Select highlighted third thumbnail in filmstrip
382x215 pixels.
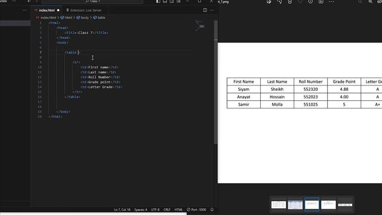[x=312, y=204]
